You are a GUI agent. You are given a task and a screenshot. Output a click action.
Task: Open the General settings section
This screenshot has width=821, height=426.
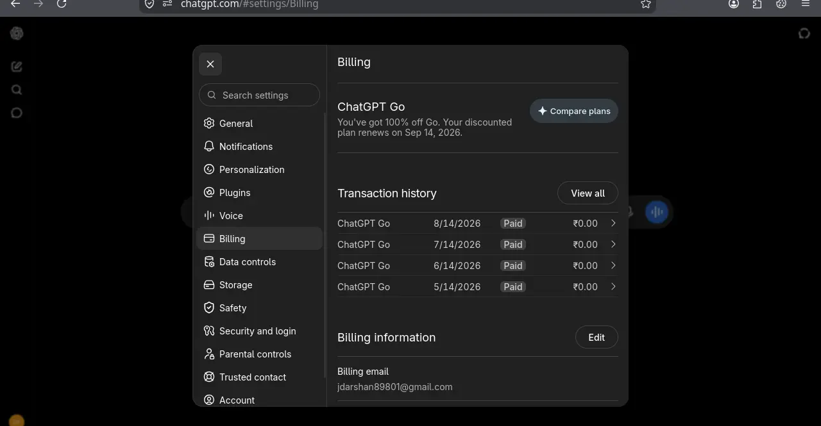tap(259, 124)
